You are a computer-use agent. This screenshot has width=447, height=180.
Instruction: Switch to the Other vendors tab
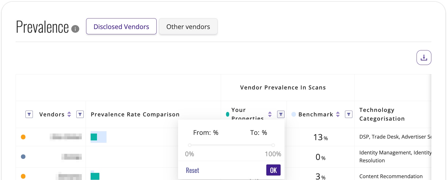click(x=188, y=26)
